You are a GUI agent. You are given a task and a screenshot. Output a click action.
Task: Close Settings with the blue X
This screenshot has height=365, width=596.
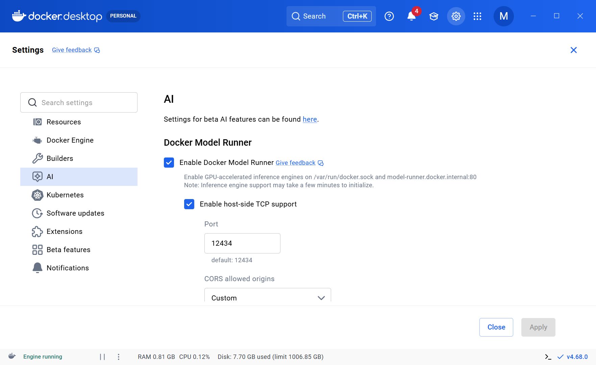tap(573, 50)
